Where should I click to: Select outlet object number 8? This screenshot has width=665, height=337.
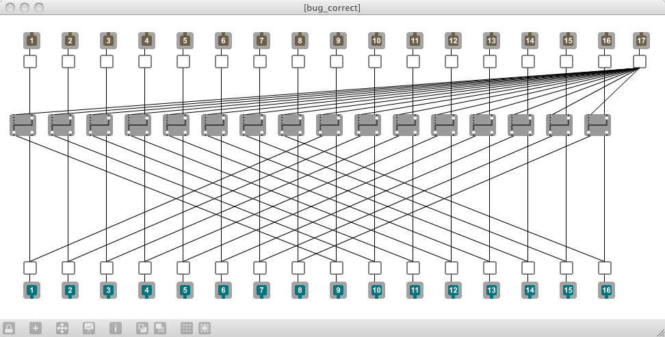coord(300,291)
